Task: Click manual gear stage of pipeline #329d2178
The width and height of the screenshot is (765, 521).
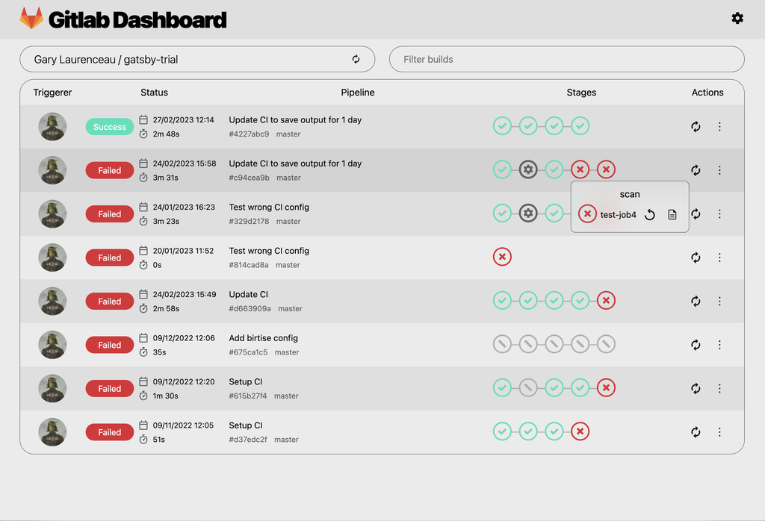Action: click(x=528, y=213)
